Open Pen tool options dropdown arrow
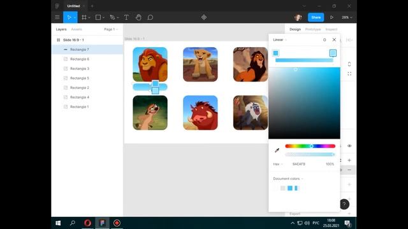The height and width of the screenshot is (229, 408). tap(118, 18)
